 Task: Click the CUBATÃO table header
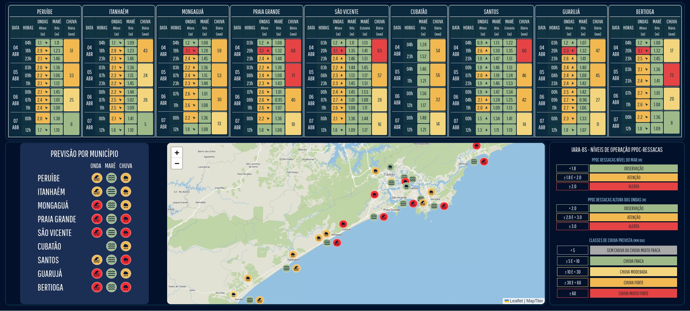[419, 12]
